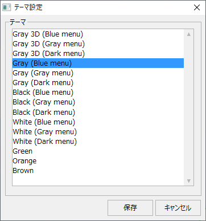Pick Black (Dark menu) theme

[x=98, y=112]
